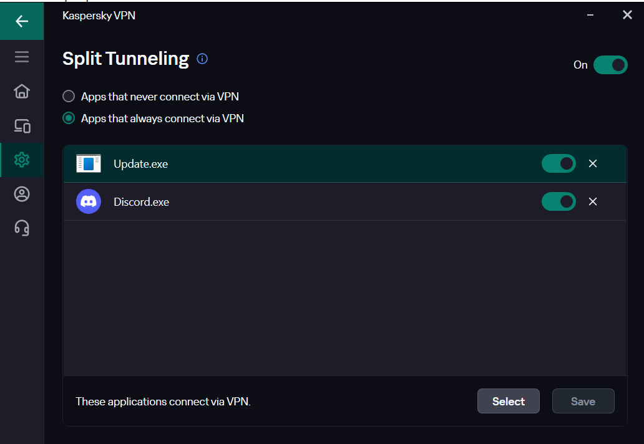Turn off the main Split Tunneling toggle
Screen dimensions: 644x444
610,65
